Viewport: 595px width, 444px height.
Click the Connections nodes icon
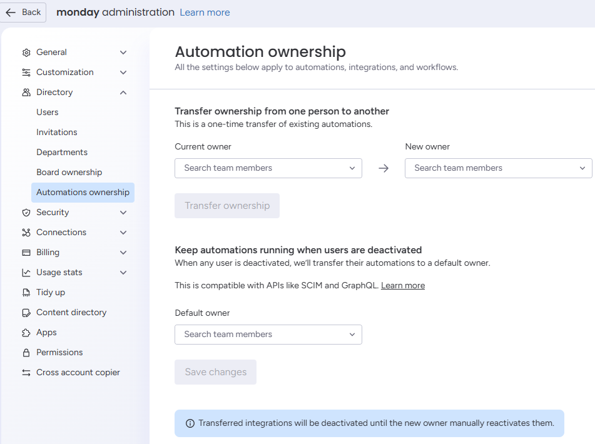point(26,233)
